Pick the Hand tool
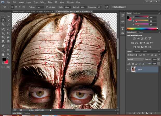161x116 pixels. click(x=3, y=54)
